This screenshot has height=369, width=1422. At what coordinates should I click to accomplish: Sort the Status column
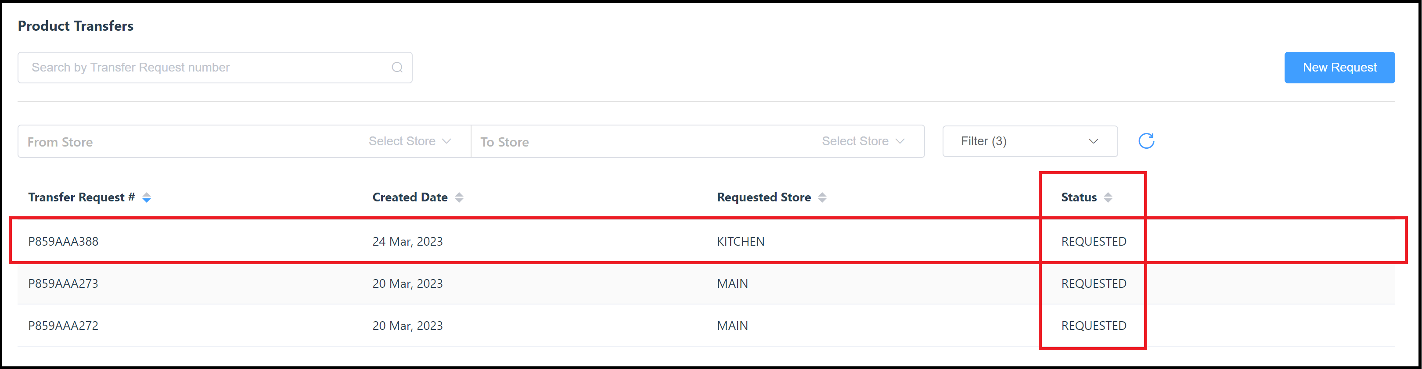click(1109, 197)
